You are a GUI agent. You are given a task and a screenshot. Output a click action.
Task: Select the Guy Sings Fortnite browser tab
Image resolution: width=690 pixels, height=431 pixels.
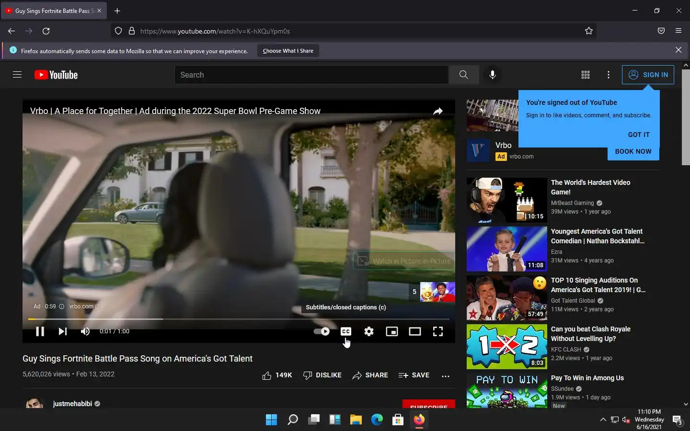[53, 11]
